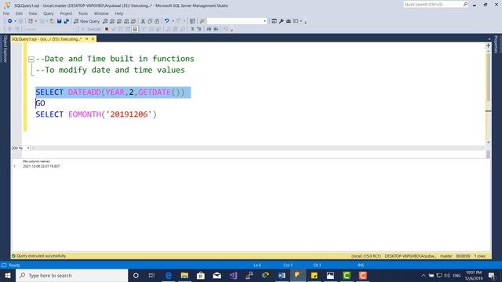Open the Project menu

click(x=66, y=13)
